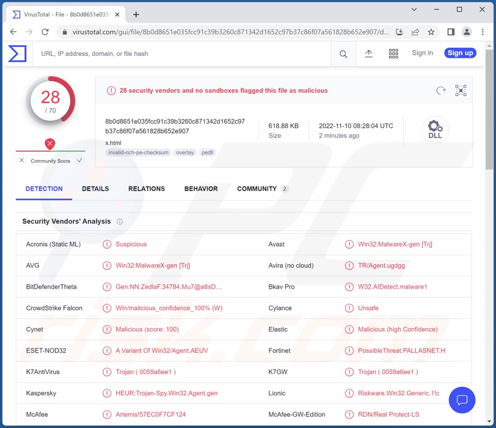The image size is (496, 428).
Task: Switch to the DETECTION tab
Action: click(44, 189)
